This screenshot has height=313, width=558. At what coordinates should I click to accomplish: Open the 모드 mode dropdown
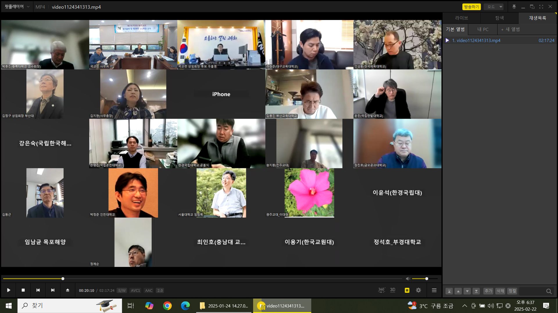494,7
